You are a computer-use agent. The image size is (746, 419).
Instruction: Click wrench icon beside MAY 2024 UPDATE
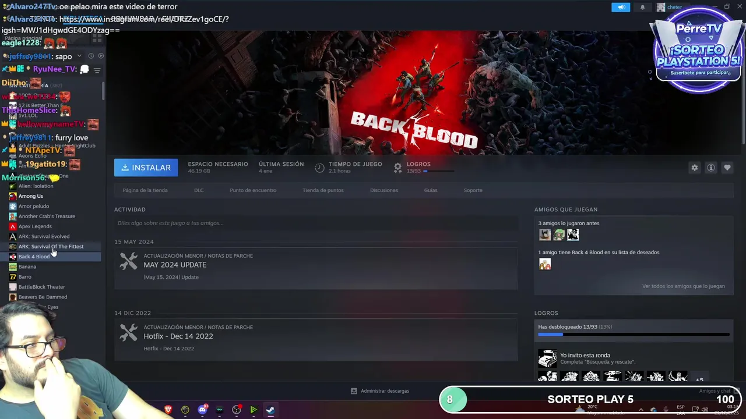[x=128, y=261]
